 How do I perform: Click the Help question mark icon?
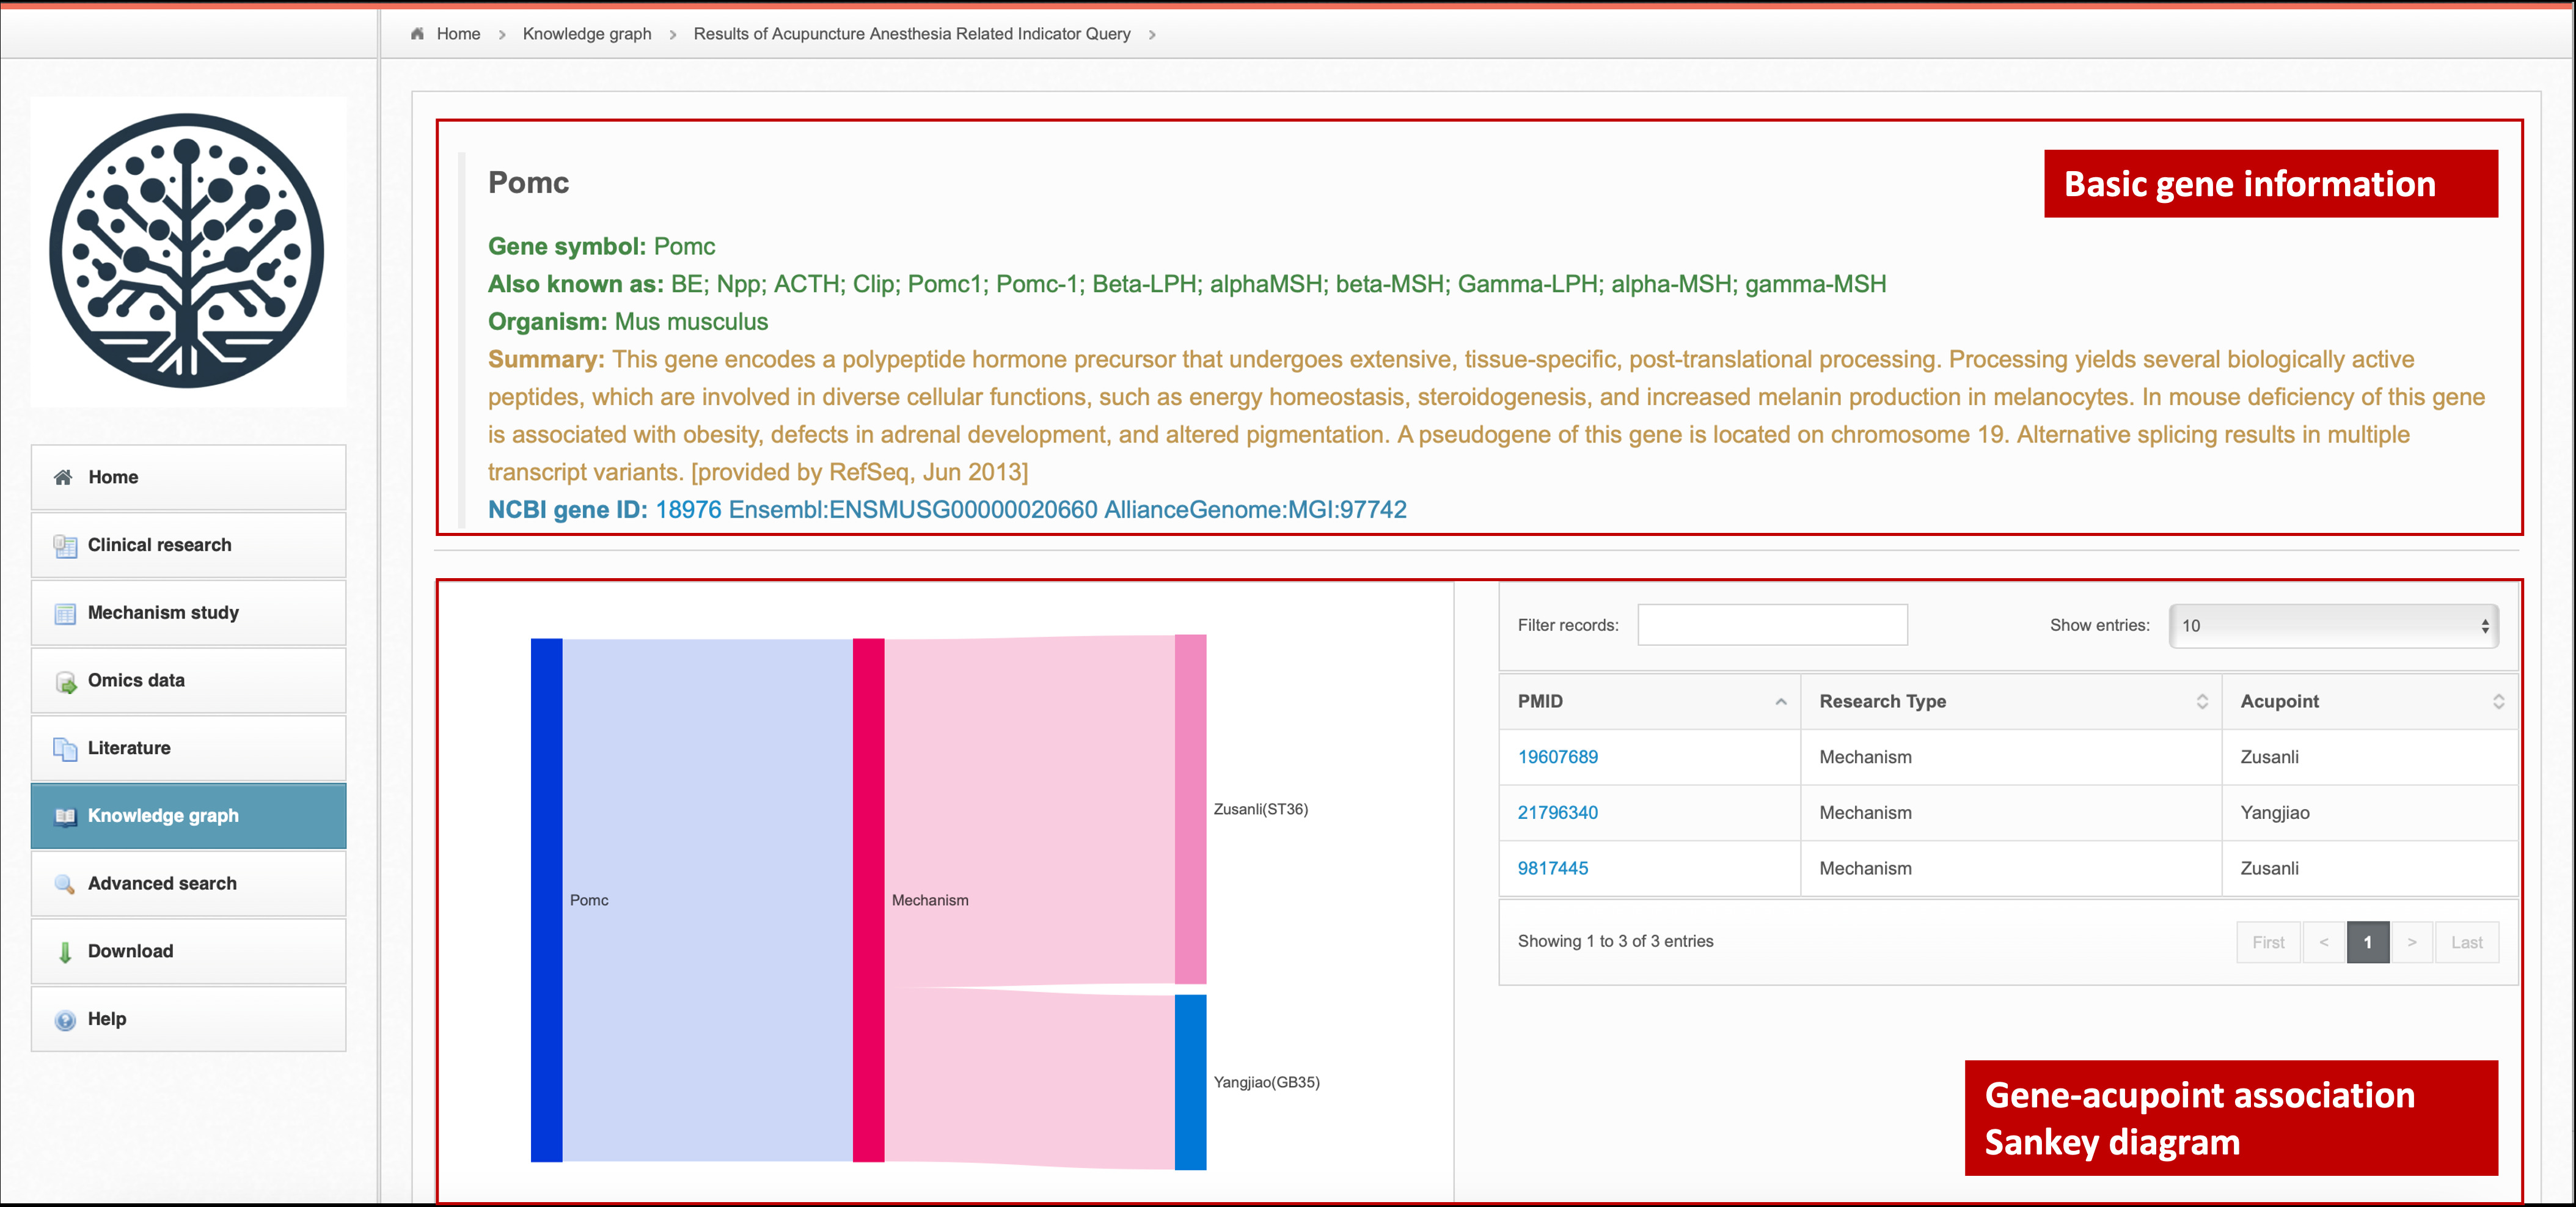click(65, 1020)
